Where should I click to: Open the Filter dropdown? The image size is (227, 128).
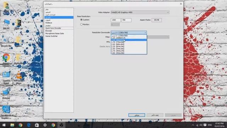click(x=158, y=37)
